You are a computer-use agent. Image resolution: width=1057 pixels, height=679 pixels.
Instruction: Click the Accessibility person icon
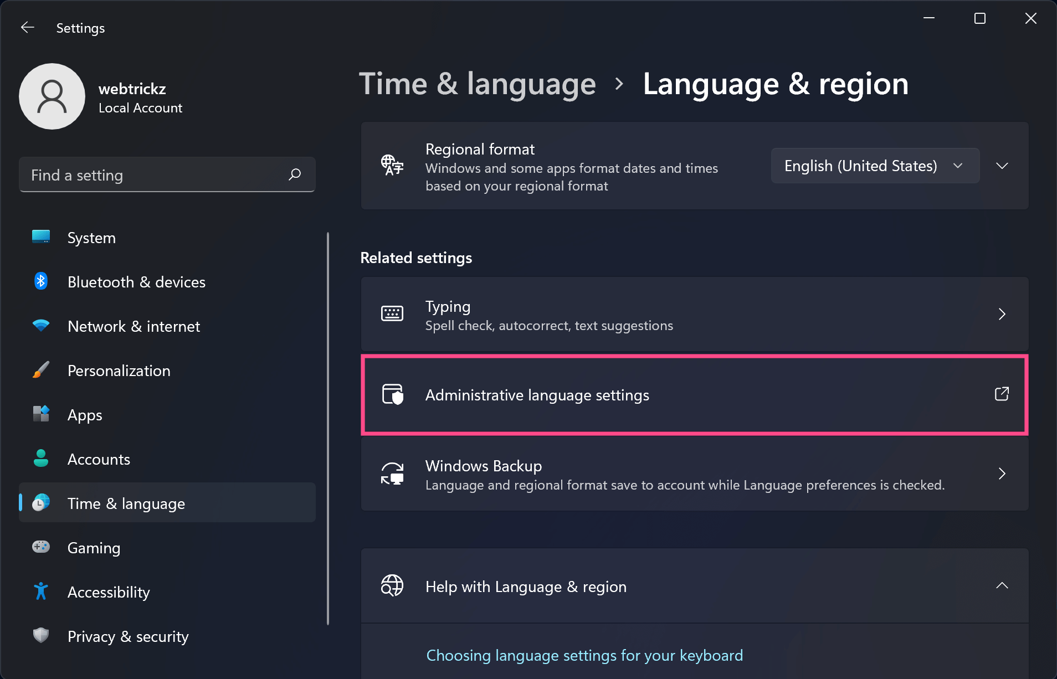(x=40, y=591)
